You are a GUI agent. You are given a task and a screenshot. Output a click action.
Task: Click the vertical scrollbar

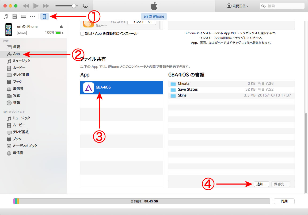coord(306,153)
